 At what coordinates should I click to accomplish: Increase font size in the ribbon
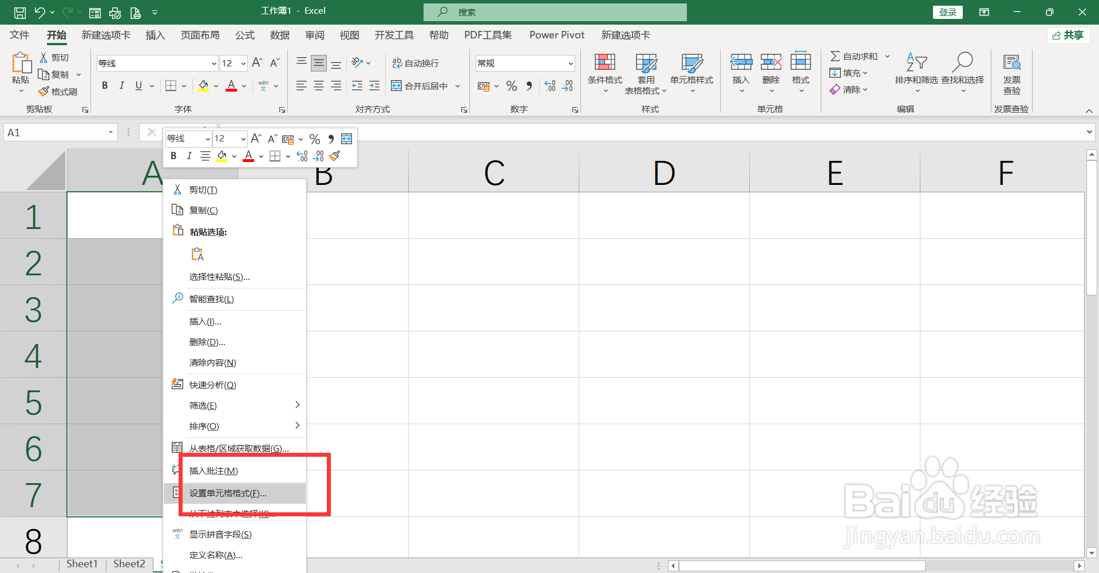point(257,62)
